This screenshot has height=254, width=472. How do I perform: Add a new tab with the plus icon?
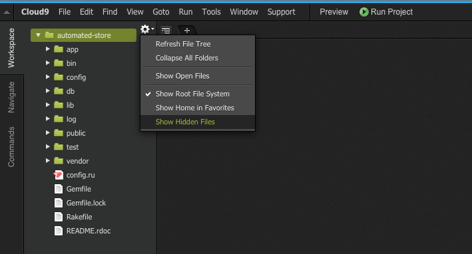pyautogui.click(x=187, y=31)
